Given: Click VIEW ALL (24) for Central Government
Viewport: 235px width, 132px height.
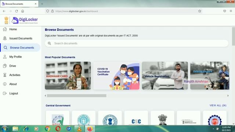Looking at the screenshot, I should pyautogui.click(x=218, y=105).
